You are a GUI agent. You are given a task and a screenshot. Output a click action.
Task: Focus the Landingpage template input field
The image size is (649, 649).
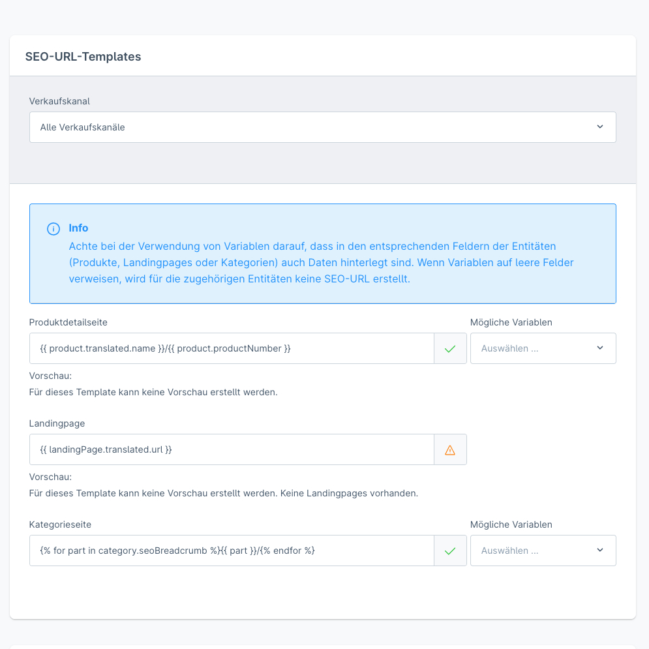click(232, 449)
